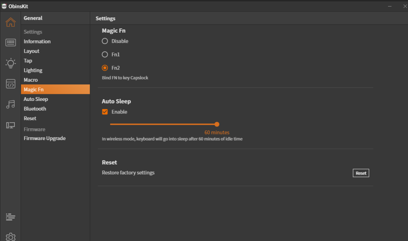Go to Lighting in the General menu

[55, 70]
